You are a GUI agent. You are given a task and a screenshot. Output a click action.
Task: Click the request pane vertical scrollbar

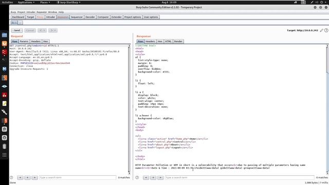click(x=129, y=109)
